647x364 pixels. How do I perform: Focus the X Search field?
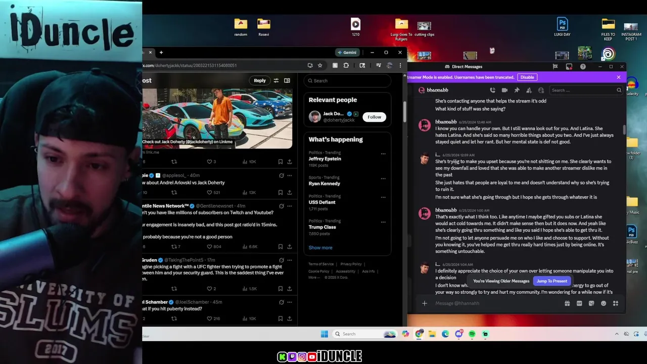(347, 80)
